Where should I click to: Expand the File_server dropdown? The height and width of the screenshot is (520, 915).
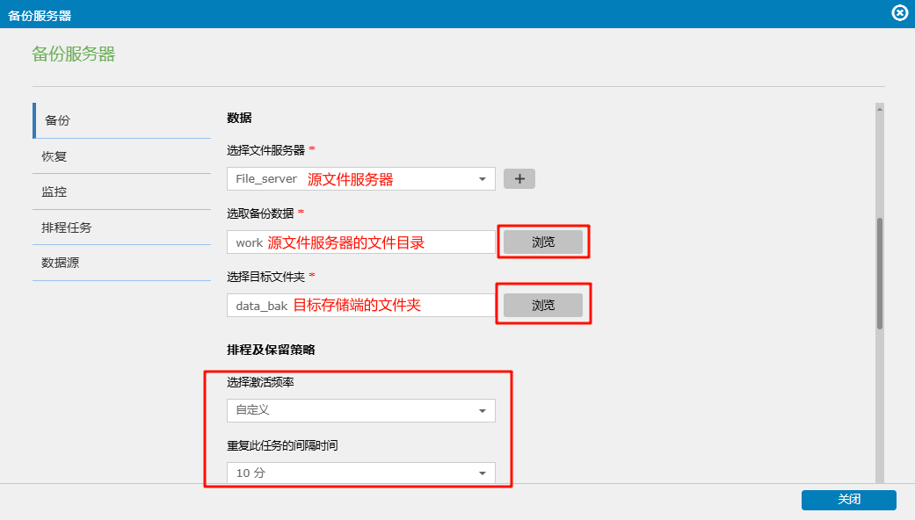pos(360,179)
